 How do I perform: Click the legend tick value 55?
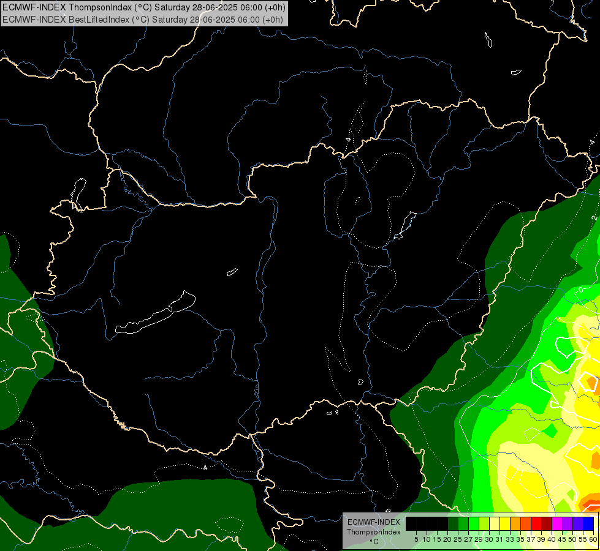point(583,539)
